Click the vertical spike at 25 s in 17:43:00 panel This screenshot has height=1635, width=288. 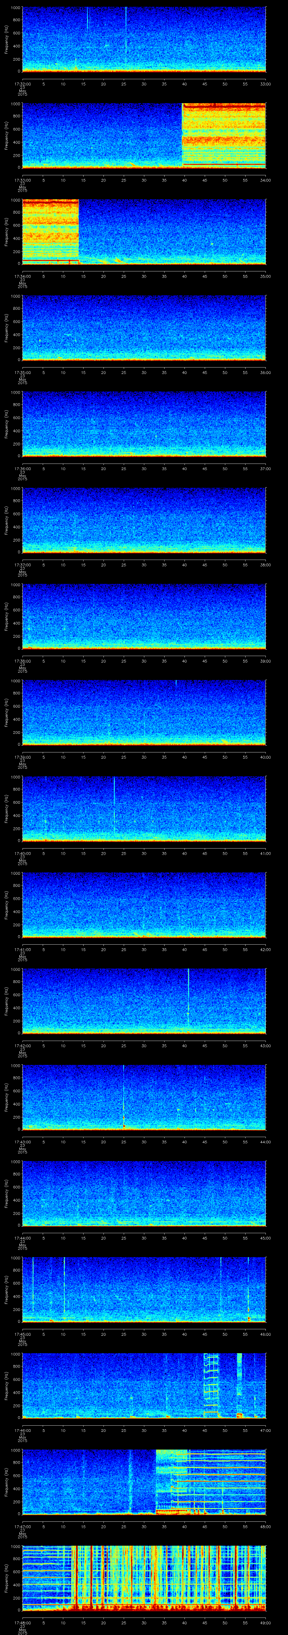pos(123,1097)
